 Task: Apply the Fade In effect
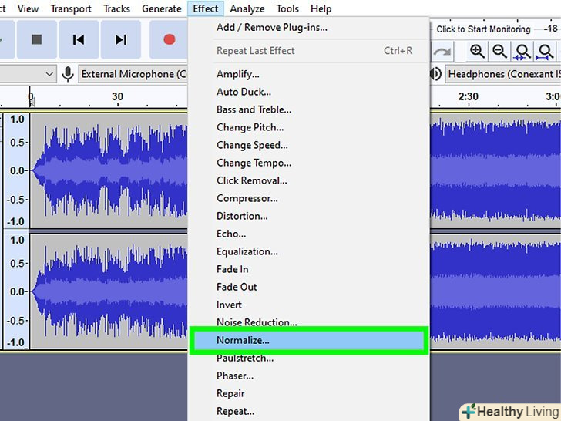309,269
